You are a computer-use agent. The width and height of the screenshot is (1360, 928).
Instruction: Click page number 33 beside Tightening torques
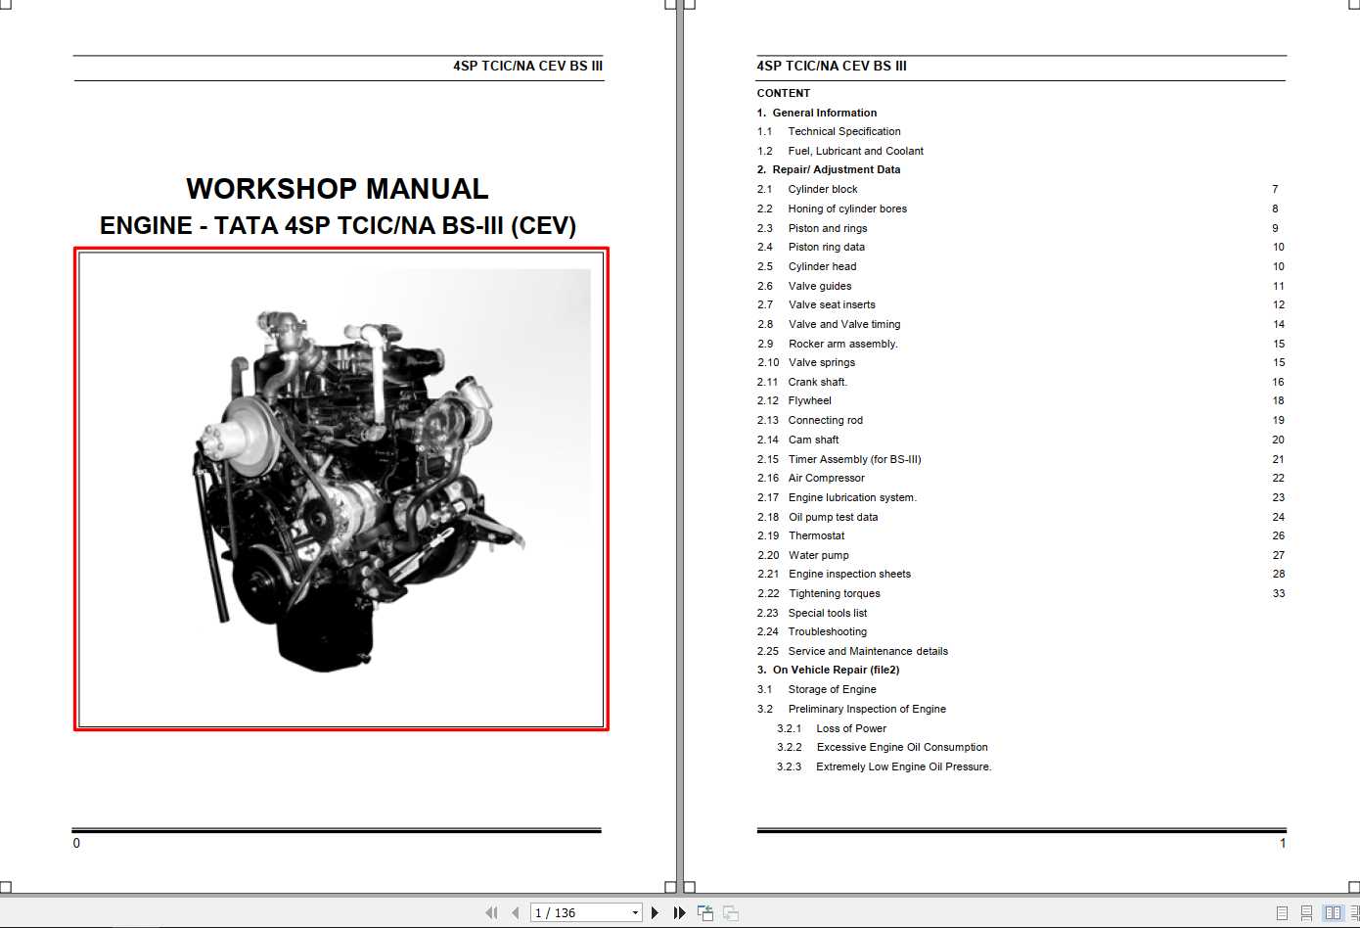click(x=1279, y=593)
